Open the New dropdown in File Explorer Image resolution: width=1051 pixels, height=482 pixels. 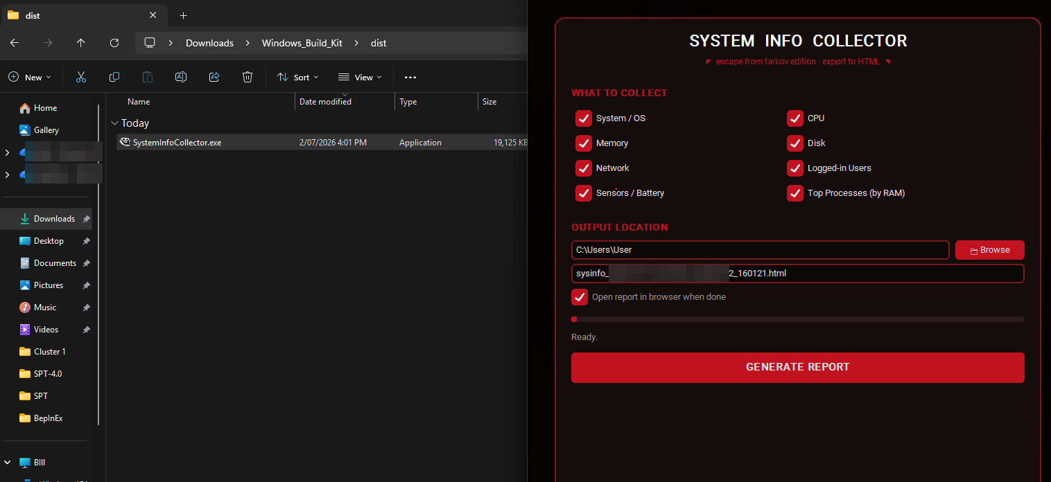[31, 78]
